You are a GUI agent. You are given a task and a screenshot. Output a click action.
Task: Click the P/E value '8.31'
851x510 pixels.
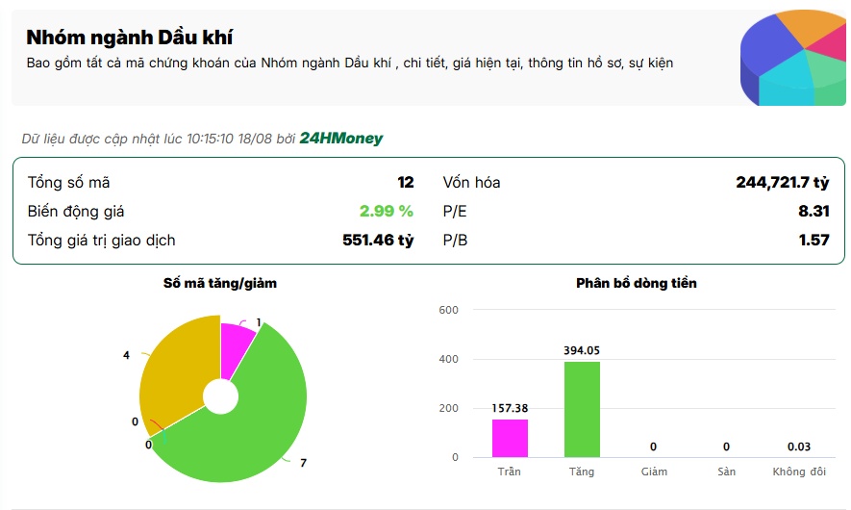(813, 212)
